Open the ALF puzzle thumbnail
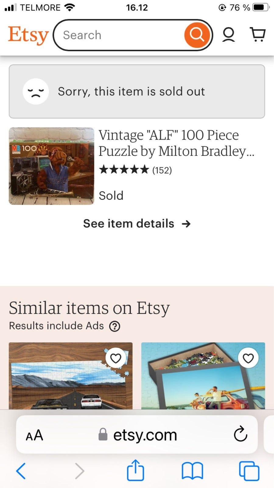 click(x=51, y=166)
